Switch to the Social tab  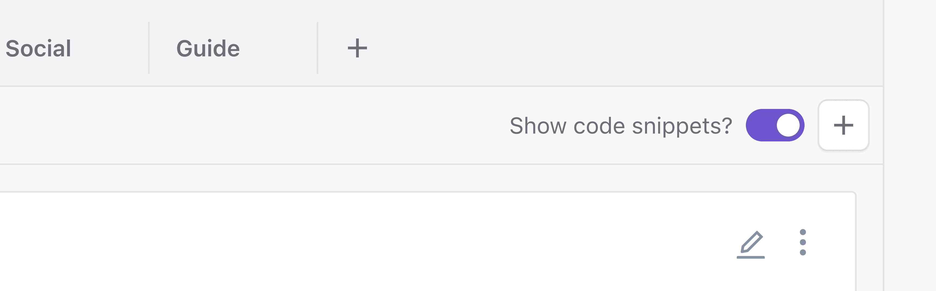click(x=39, y=48)
